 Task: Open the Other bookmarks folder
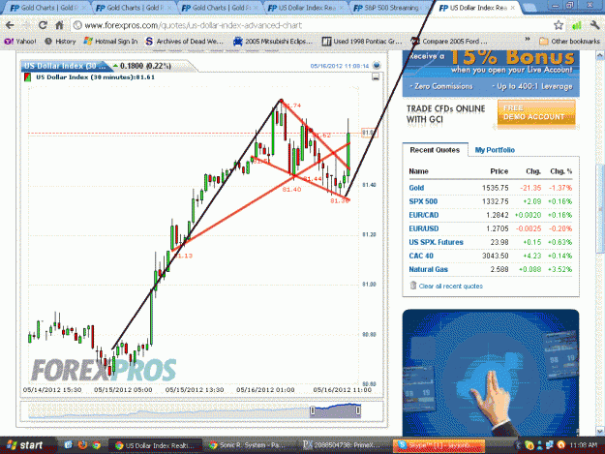(x=569, y=42)
